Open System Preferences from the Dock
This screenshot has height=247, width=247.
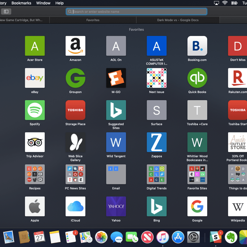tap(193, 237)
